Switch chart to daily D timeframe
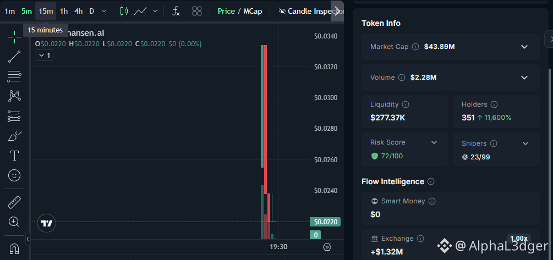 click(92, 11)
